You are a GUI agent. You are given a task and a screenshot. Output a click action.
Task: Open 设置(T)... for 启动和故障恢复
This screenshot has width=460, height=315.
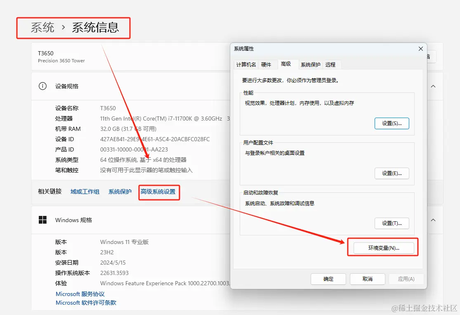[x=392, y=223]
